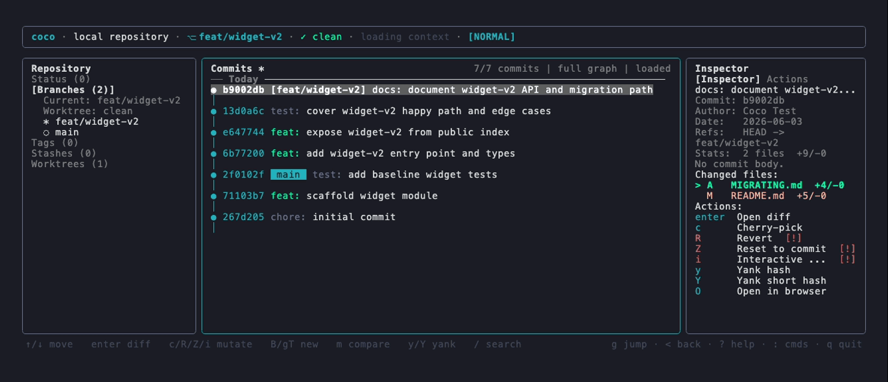Click the 'Stats: 2 files +9/-0' line
The width and height of the screenshot is (888, 382).
pos(760,153)
